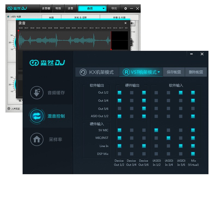
Task: Open 导出 export tab in back window
Action: coord(114,8)
